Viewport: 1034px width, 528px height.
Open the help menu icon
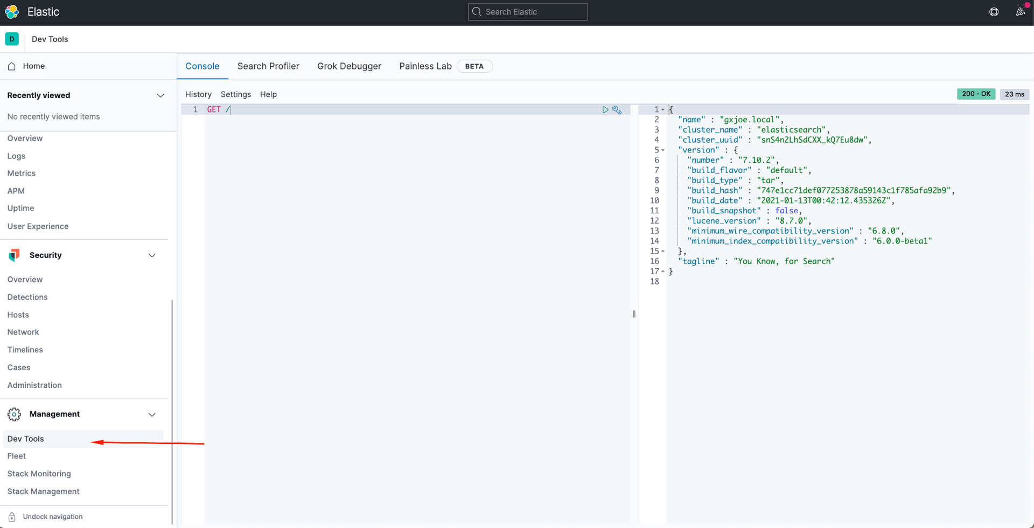(994, 12)
